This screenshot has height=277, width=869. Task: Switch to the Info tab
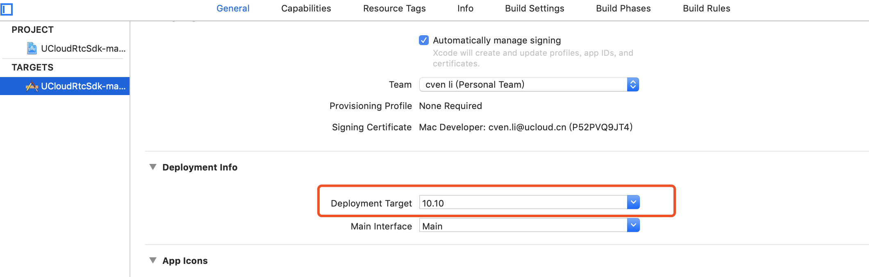pos(465,9)
